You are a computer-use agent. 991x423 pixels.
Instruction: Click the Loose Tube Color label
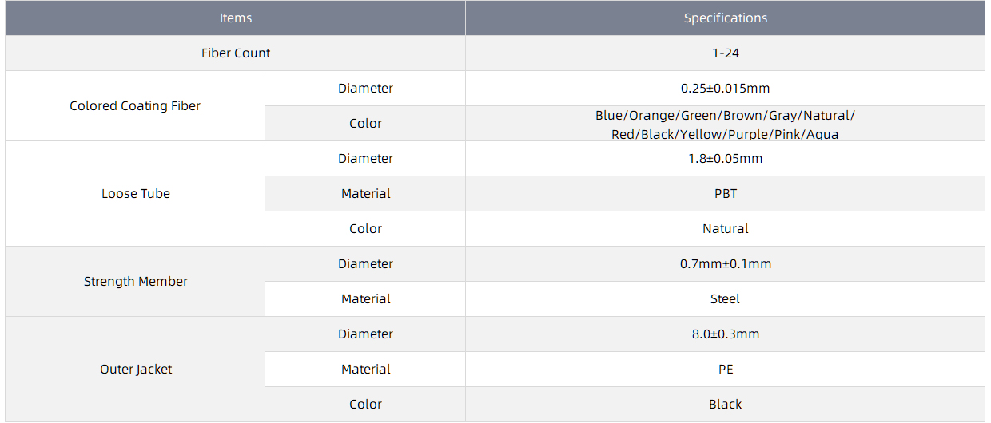(x=365, y=228)
